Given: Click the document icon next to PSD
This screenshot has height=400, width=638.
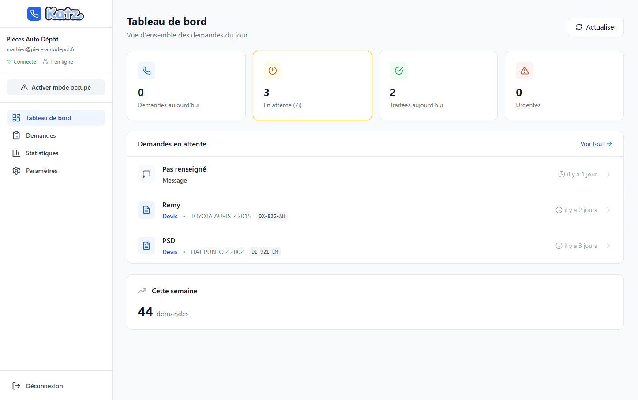Looking at the screenshot, I should pyautogui.click(x=146, y=246).
